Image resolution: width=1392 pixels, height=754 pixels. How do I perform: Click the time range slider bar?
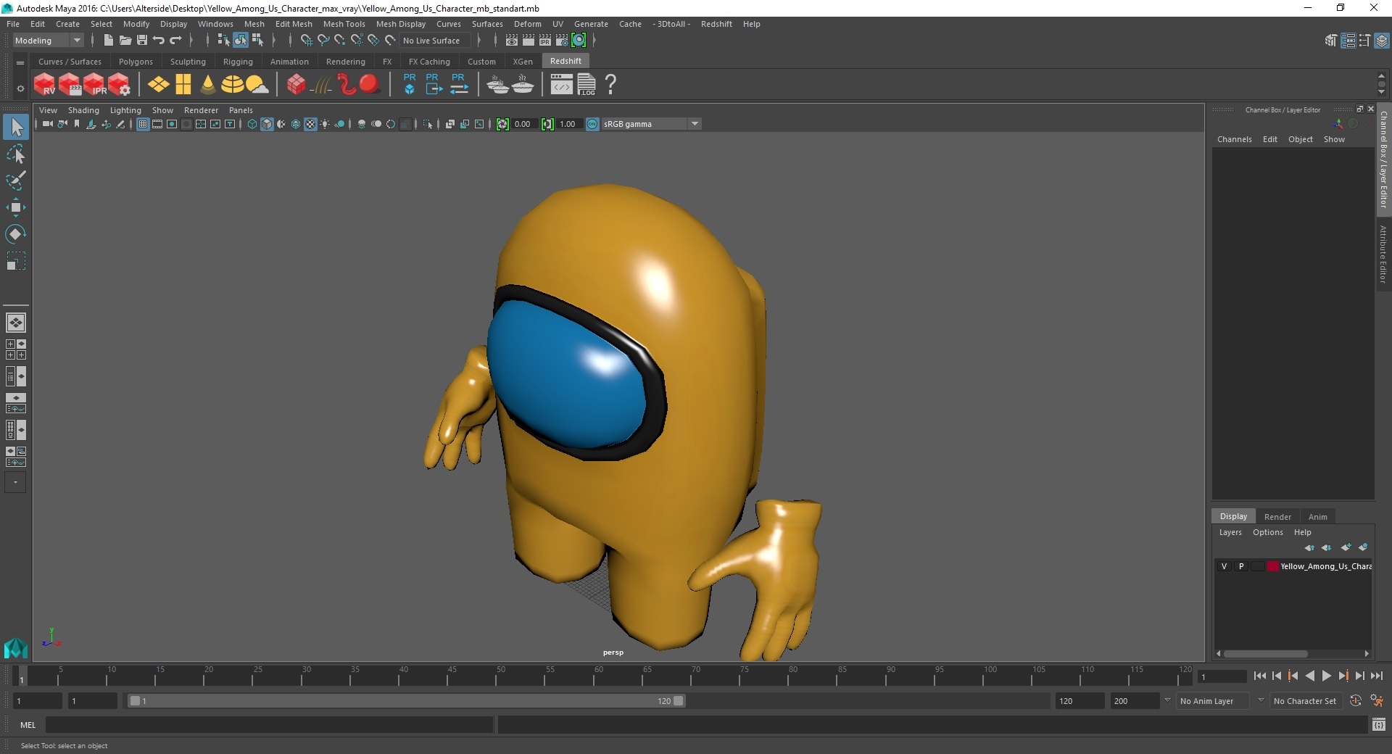click(406, 701)
